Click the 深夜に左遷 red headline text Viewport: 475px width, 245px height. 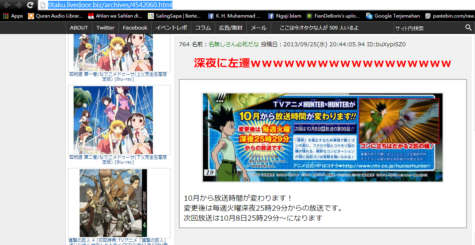pos(323,63)
